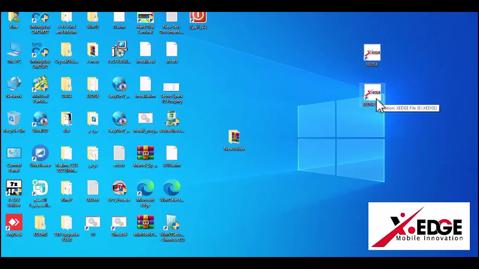Select the 7l.wim file

(x=119, y=21)
